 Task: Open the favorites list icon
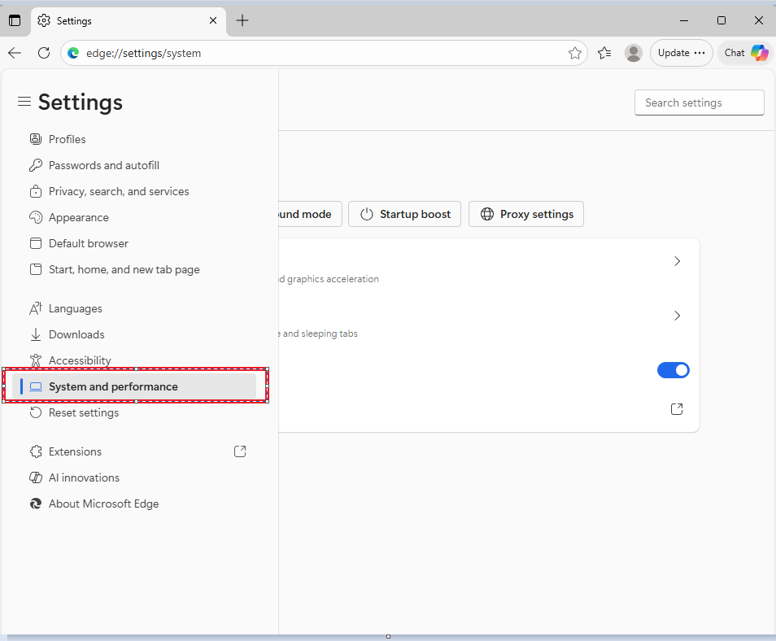[604, 53]
